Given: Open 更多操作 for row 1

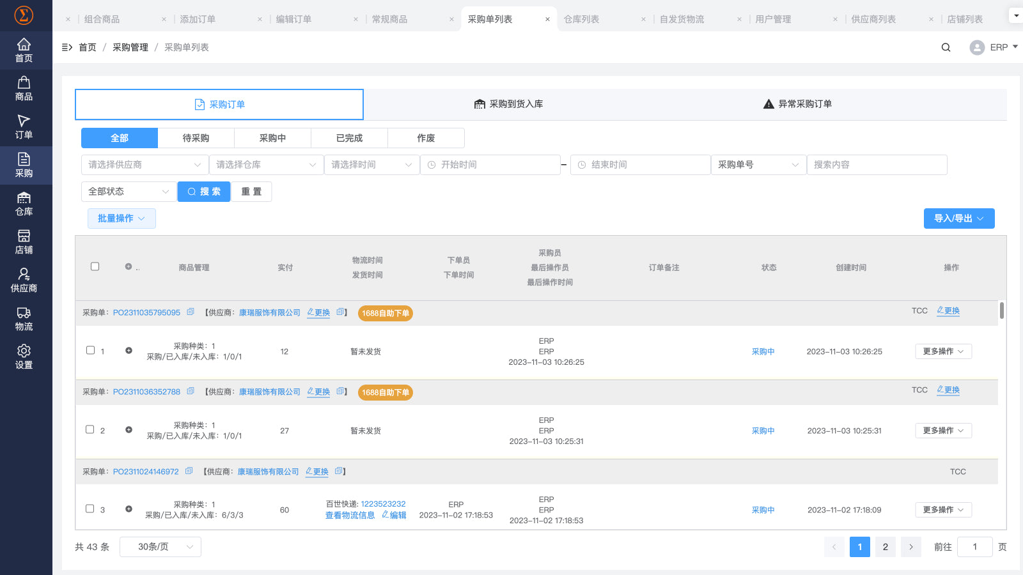Looking at the screenshot, I should tap(943, 351).
